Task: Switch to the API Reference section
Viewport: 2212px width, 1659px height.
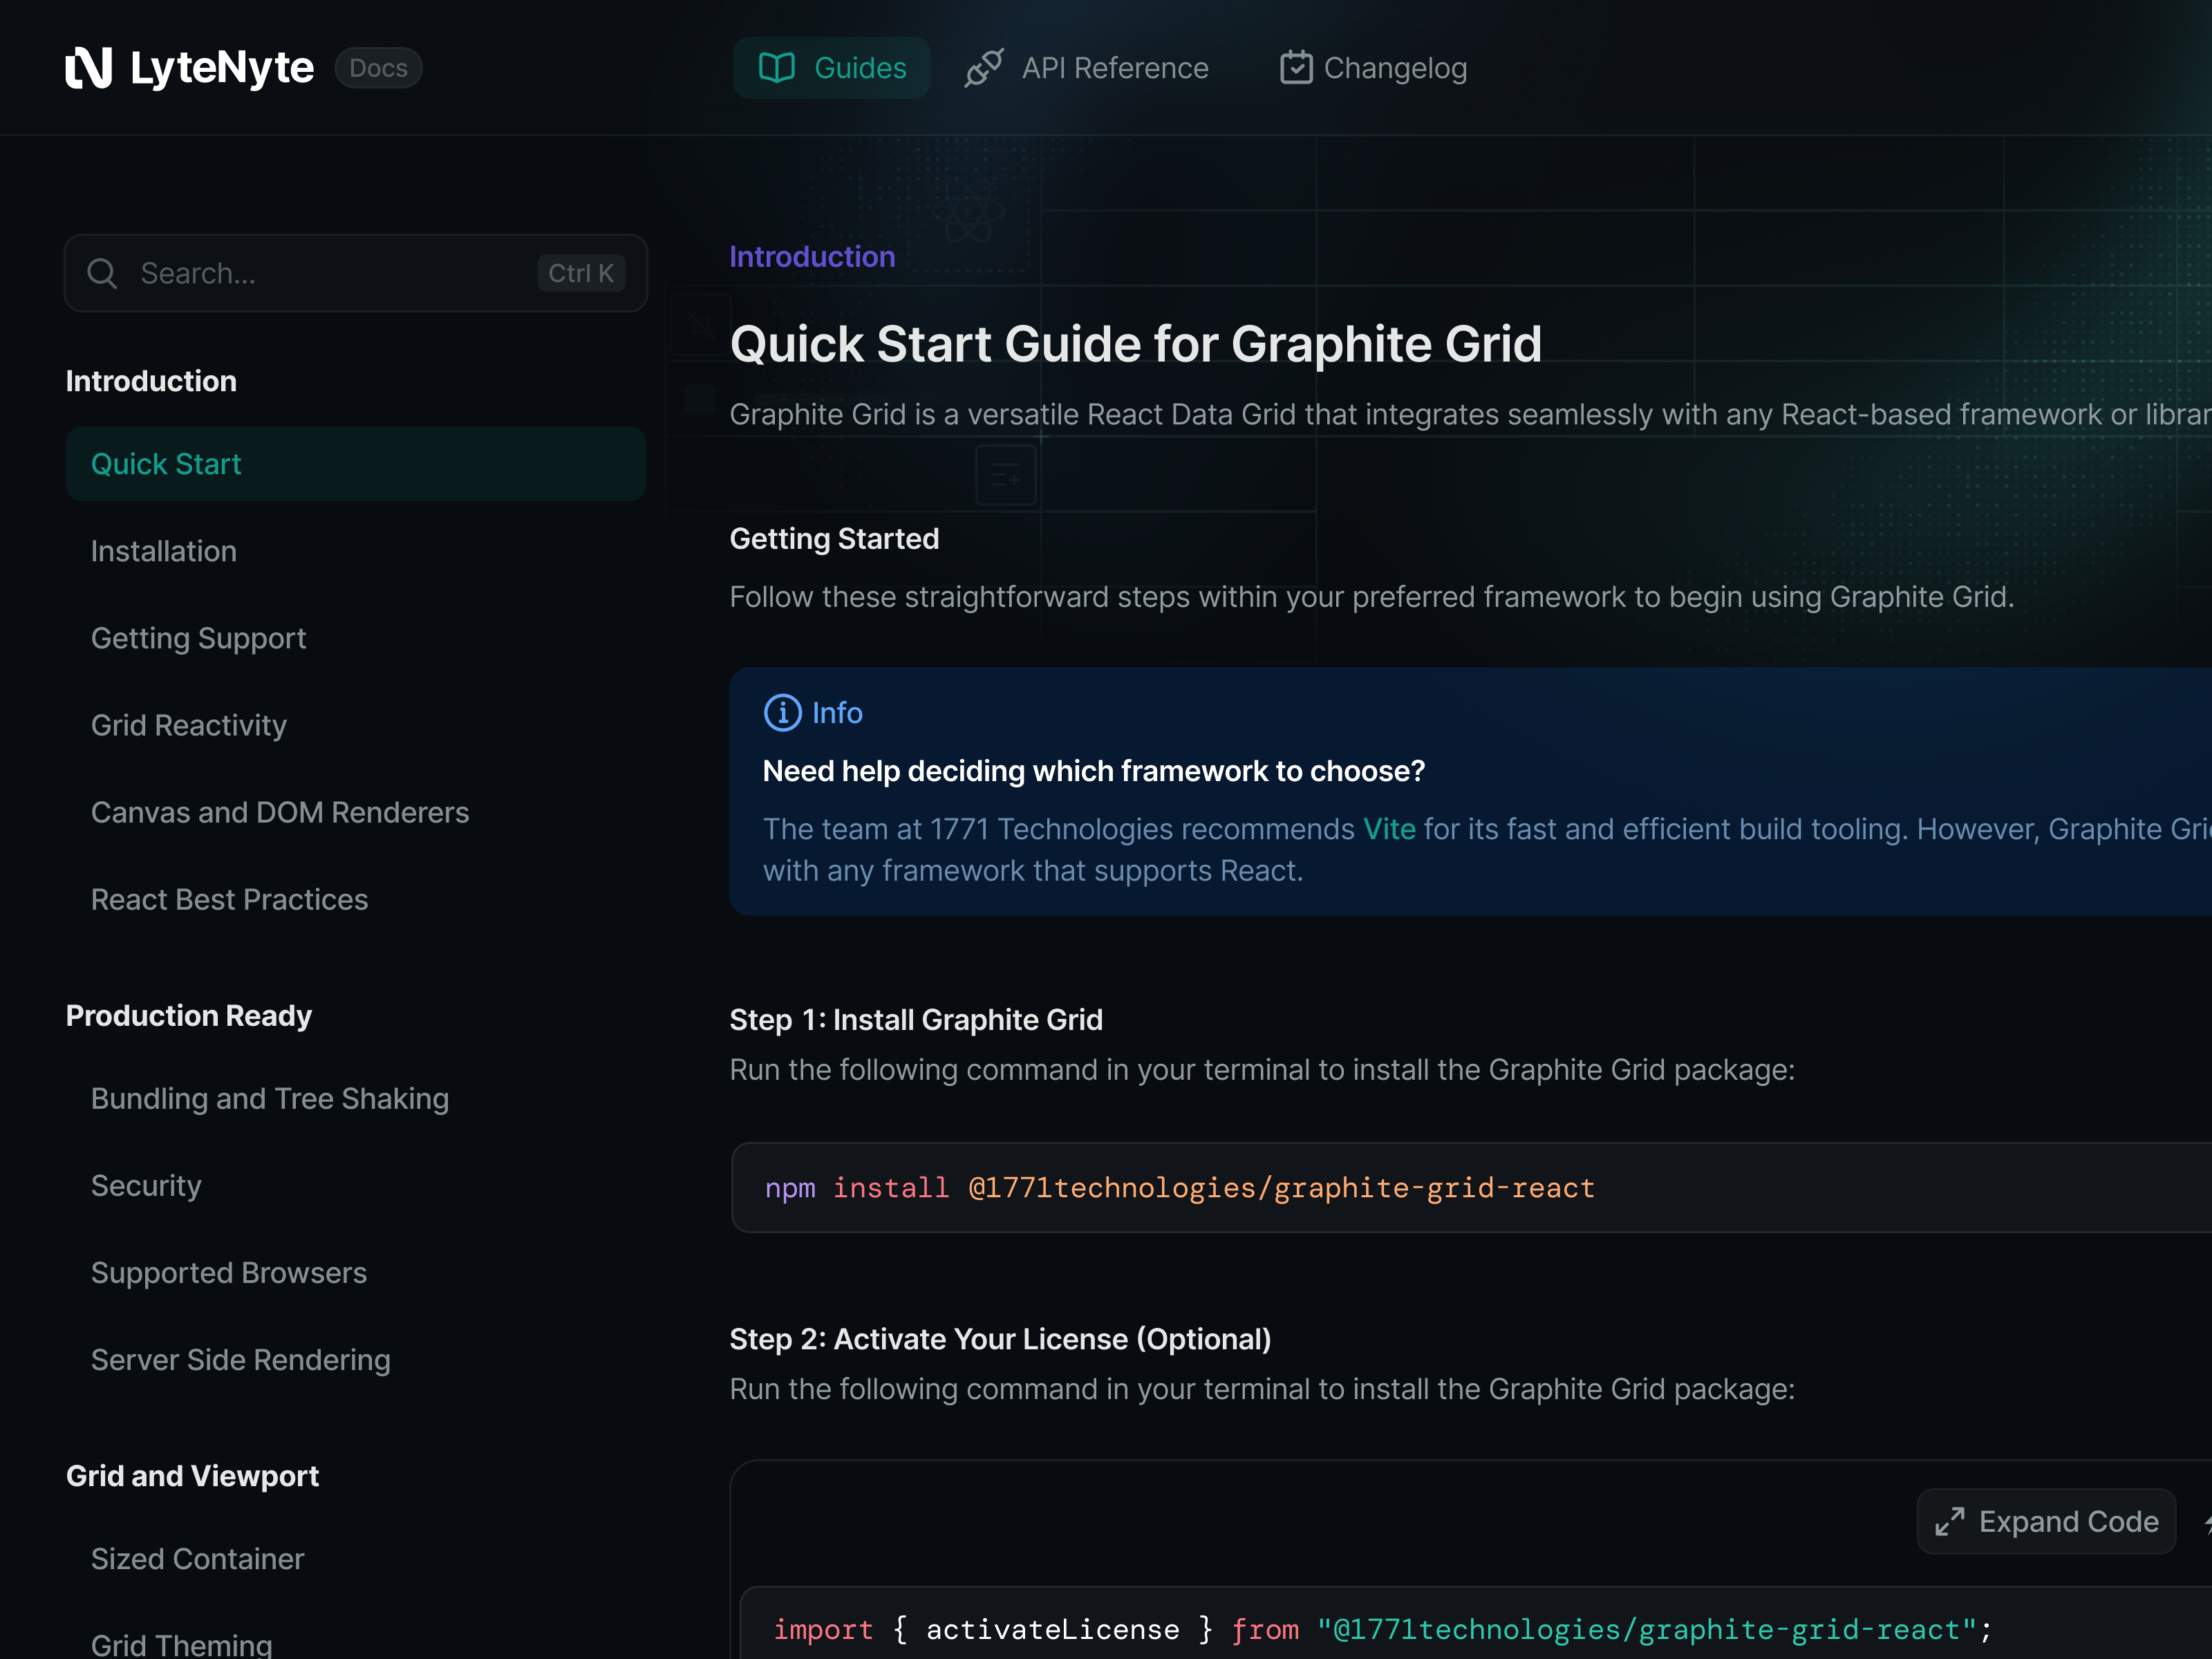Action: tap(1114, 67)
